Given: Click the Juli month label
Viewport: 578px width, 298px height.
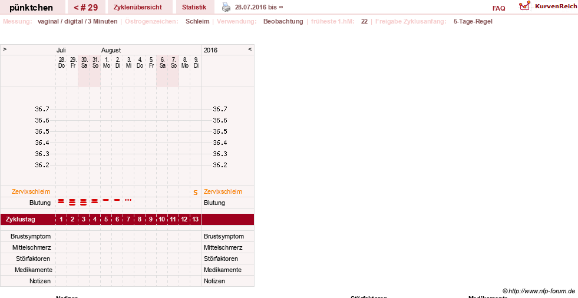Looking at the screenshot, I should pyautogui.click(x=61, y=50).
